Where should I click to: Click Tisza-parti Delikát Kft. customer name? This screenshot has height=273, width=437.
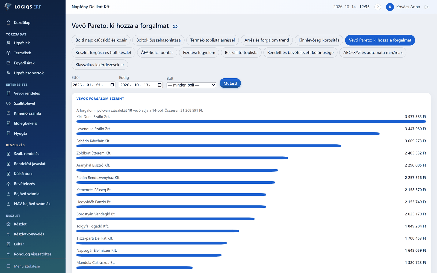click(x=95, y=238)
